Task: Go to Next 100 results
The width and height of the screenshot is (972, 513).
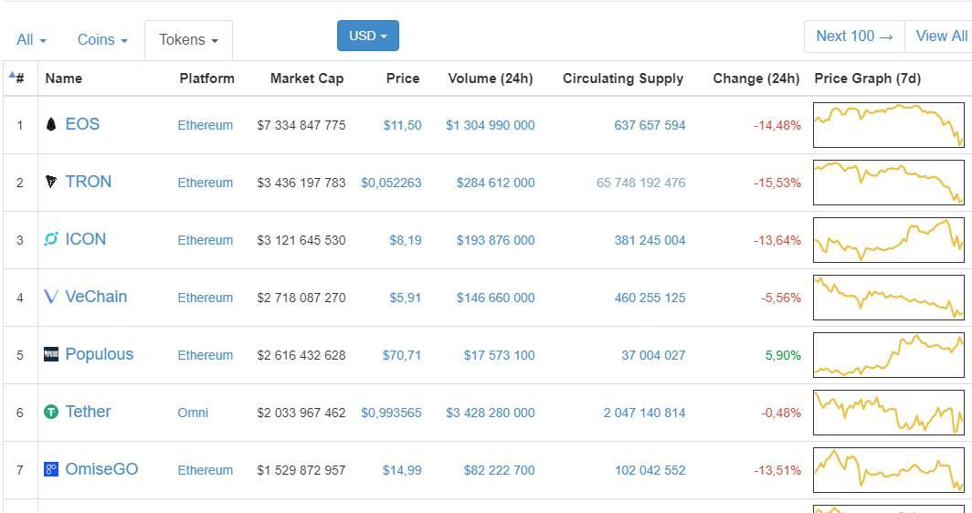Action: point(854,37)
